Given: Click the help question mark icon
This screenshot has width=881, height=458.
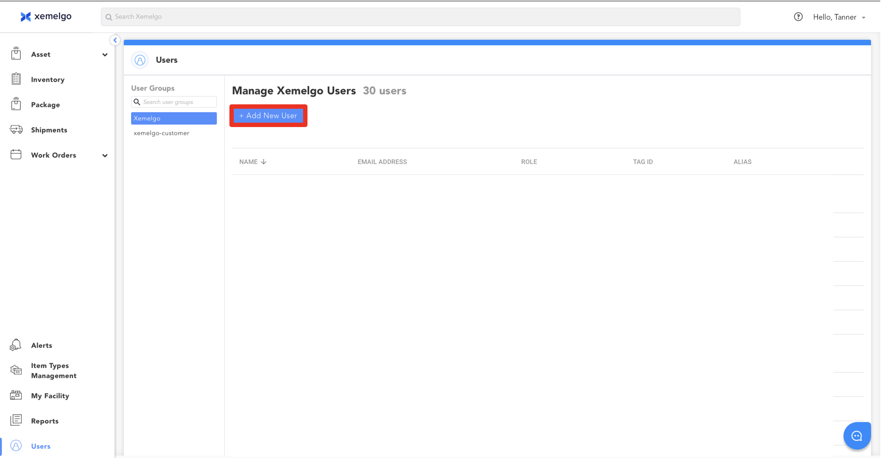Looking at the screenshot, I should tap(798, 17).
